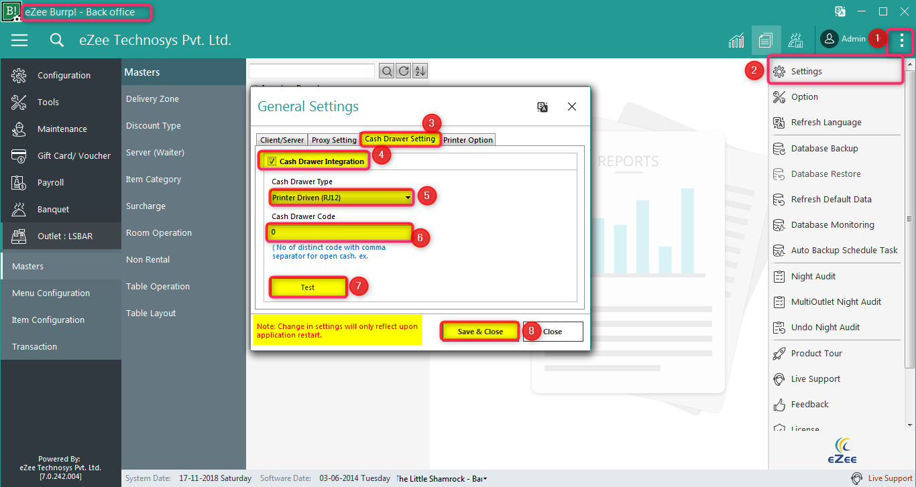Open the hamburger navigation menu
This screenshot has height=487, width=916.
(19, 41)
